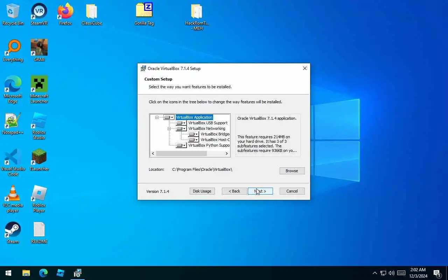The image size is (448, 280).
Task: Close the Oracle VirtualBox Setup dialog
Action: [x=304, y=68]
